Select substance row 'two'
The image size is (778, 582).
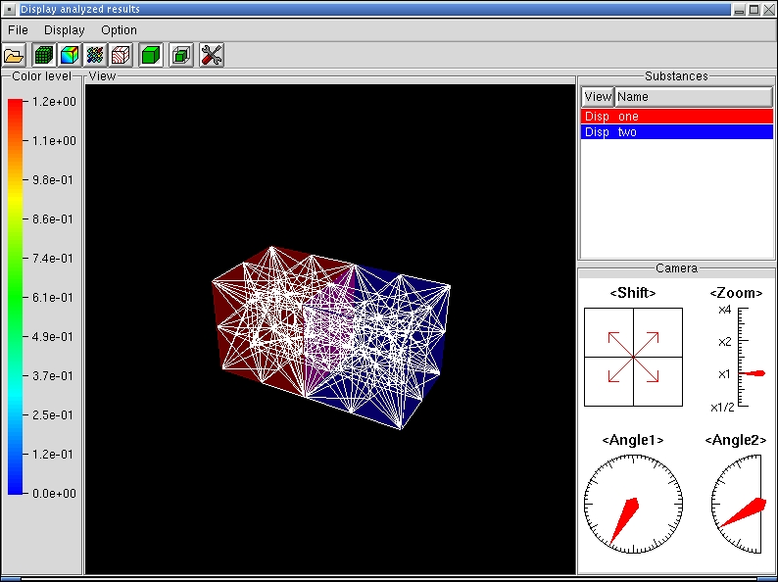[x=677, y=132]
